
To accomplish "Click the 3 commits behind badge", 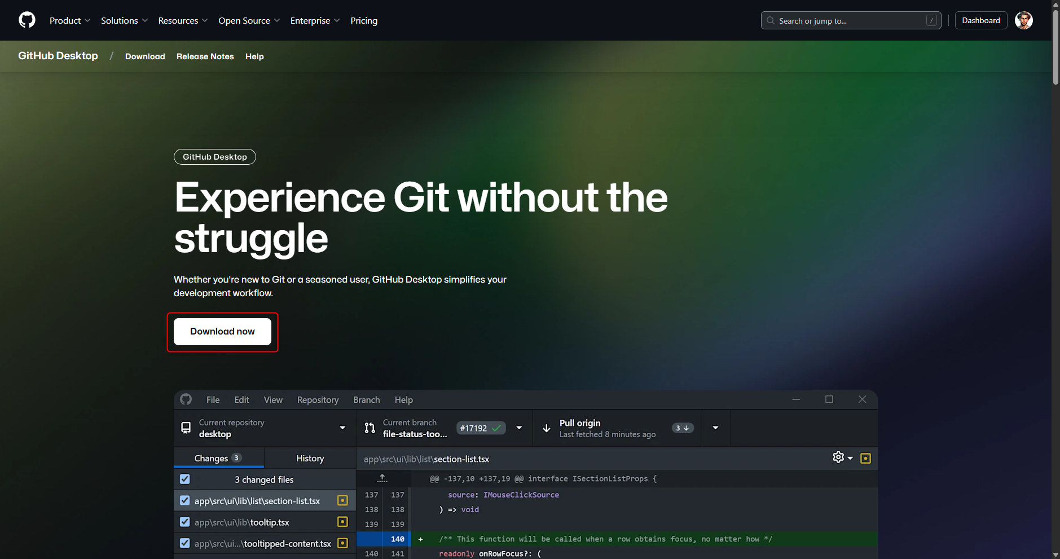I will click(683, 428).
